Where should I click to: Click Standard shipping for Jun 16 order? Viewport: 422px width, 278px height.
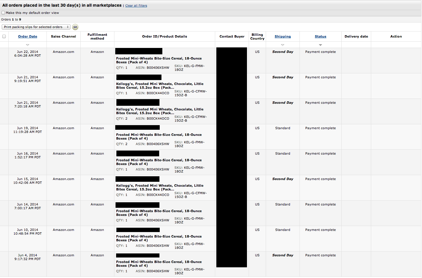click(283, 153)
